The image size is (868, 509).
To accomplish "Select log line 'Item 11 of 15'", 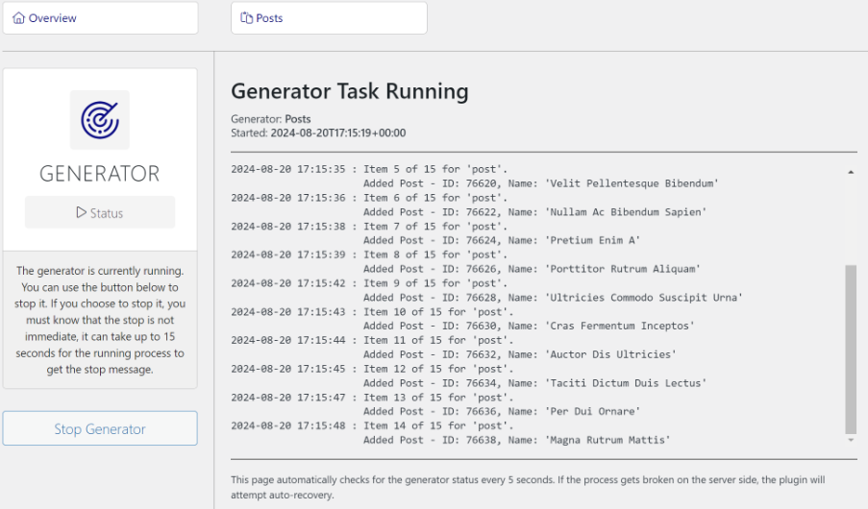I will point(373,340).
